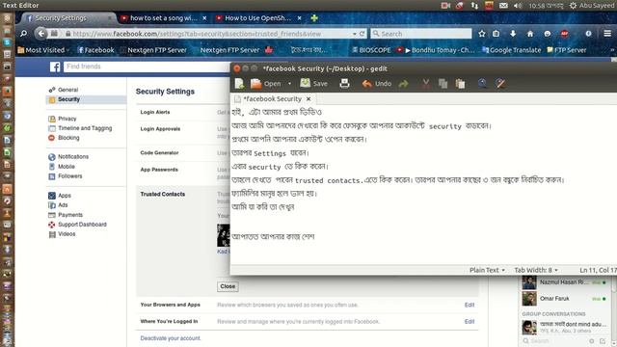Close the 'how to set a song' tab
Viewport: 617px width, 347px height.
tap(204, 18)
